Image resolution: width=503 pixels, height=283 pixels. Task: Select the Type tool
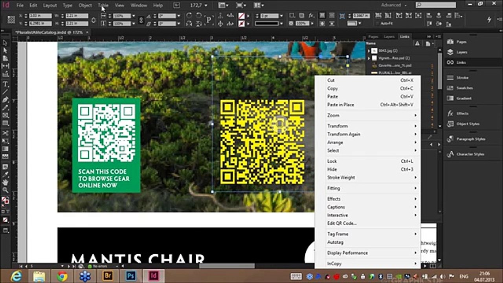6,84
